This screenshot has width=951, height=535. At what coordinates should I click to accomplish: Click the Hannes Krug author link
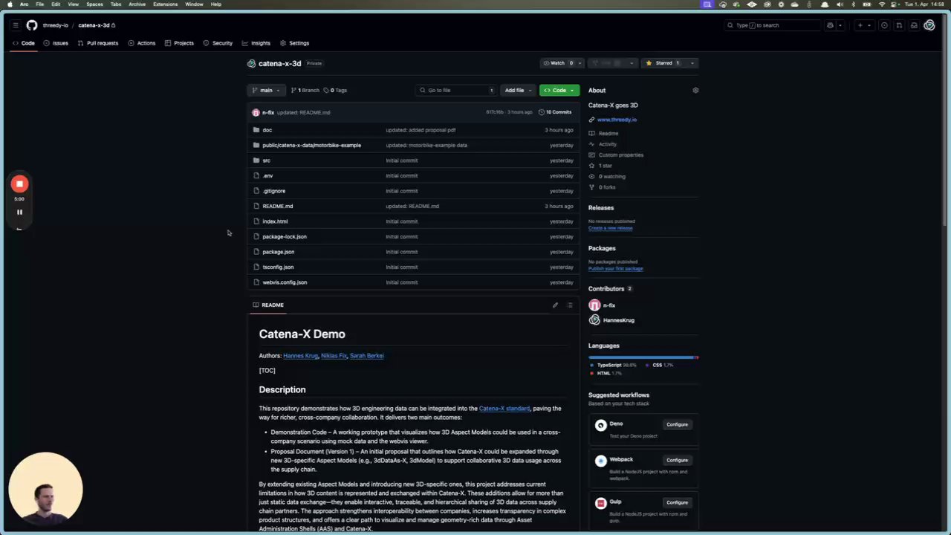[x=300, y=356]
